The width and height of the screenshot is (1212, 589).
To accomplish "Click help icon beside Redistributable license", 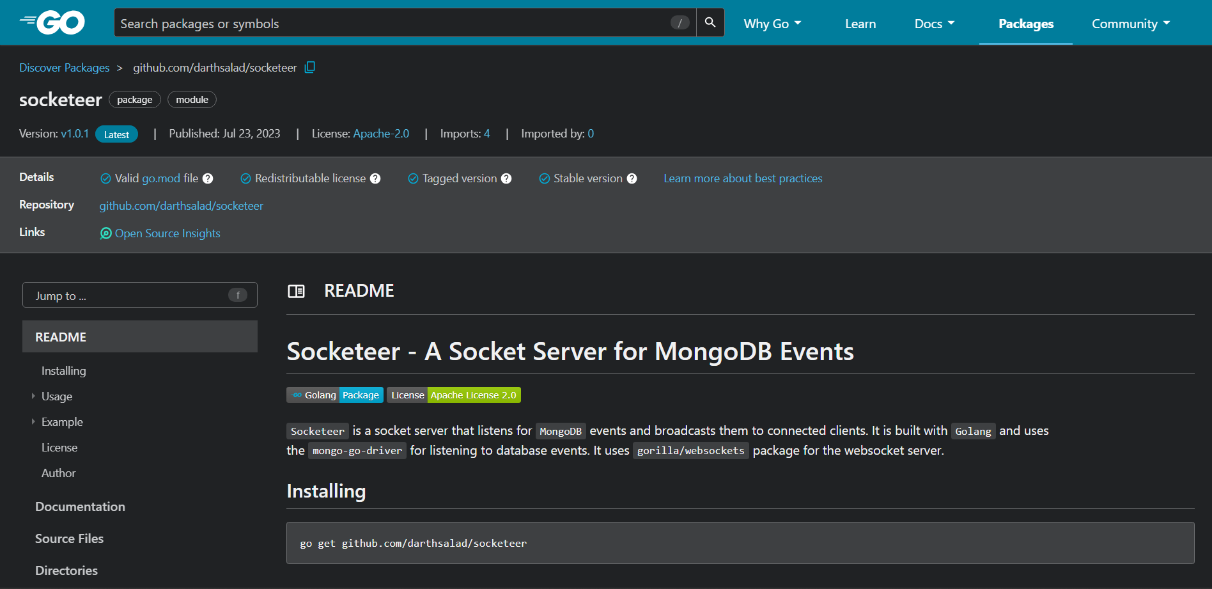I will (x=375, y=179).
